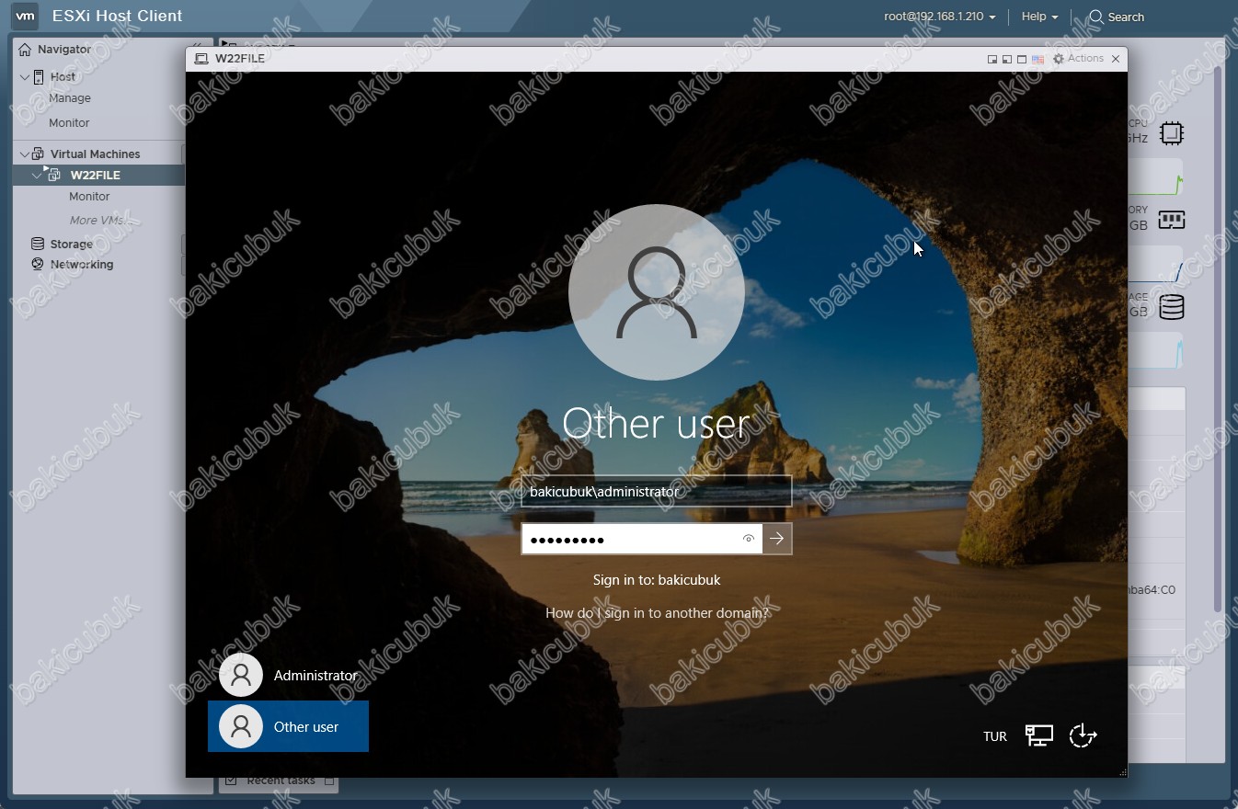Select the Other user account
The width and height of the screenshot is (1238, 809).
coord(289,726)
